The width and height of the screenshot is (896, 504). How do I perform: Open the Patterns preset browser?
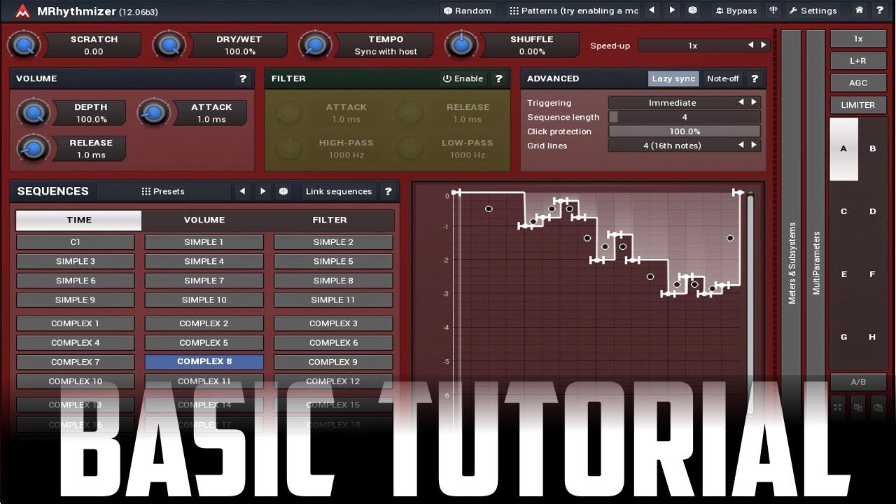pos(573,10)
